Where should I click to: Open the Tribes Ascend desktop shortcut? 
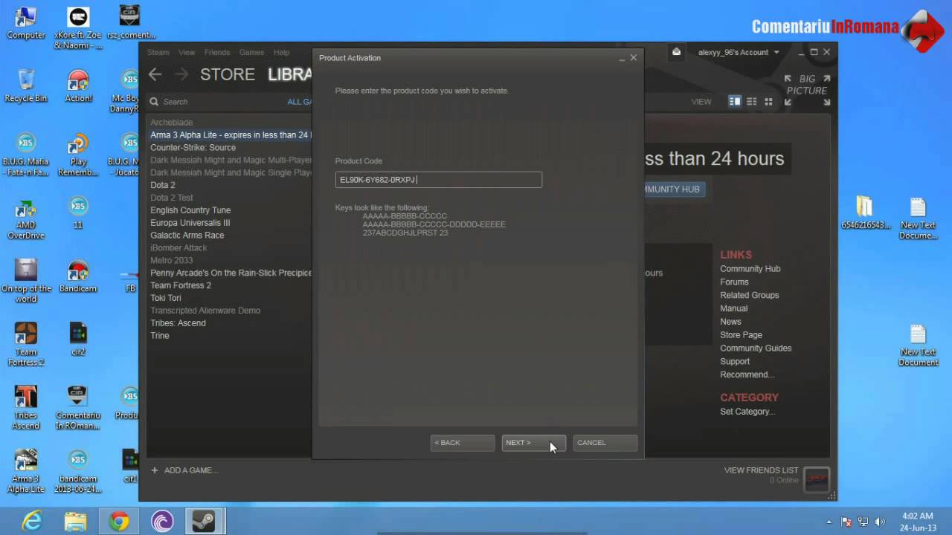(x=26, y=408)
